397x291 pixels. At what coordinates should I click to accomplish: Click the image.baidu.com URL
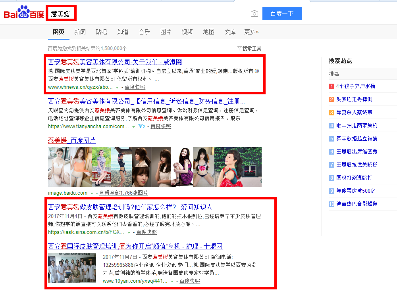pyautogui.click(x=67, y=193)
